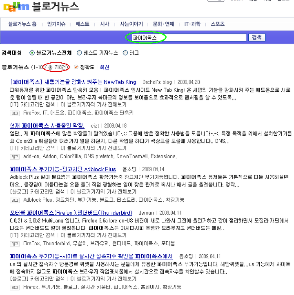294x295 pixels.
Task: Click the 태그 icon in eizt result
Action: pos(15,157)
